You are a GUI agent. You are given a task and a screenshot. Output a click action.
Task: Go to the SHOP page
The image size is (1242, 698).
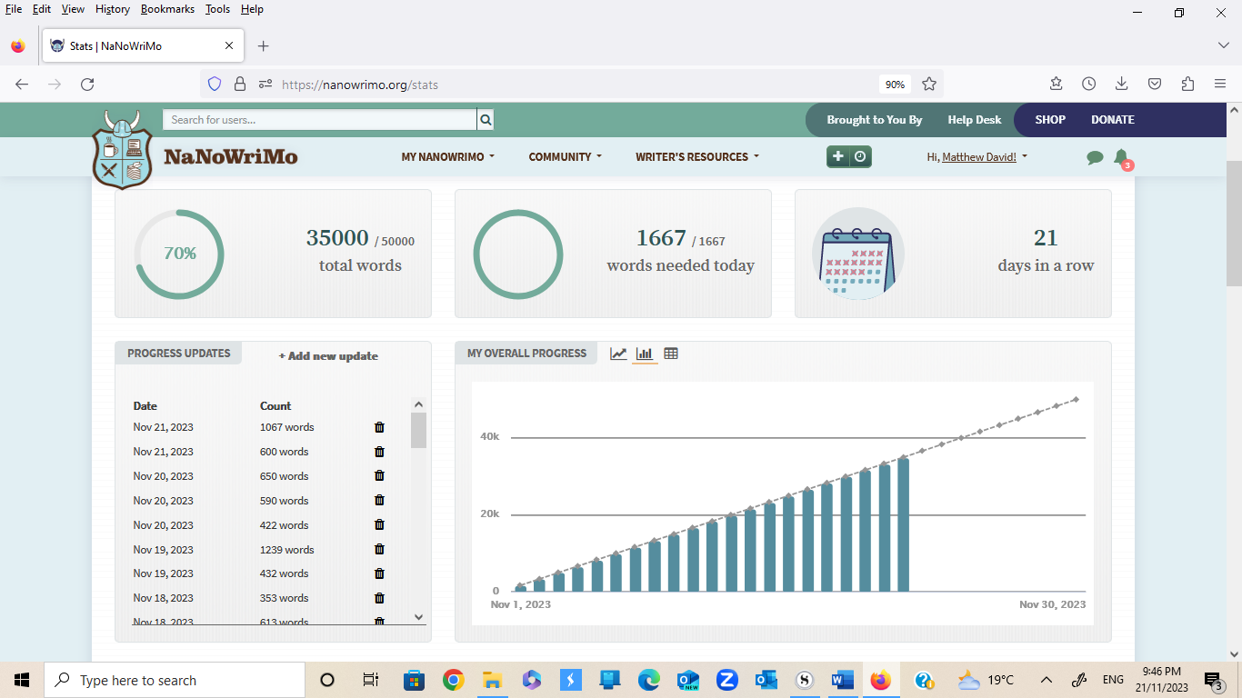(1050, 120)
